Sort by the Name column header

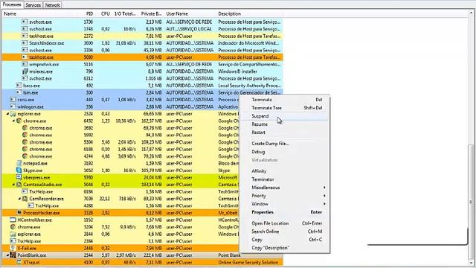coord(39,13)
